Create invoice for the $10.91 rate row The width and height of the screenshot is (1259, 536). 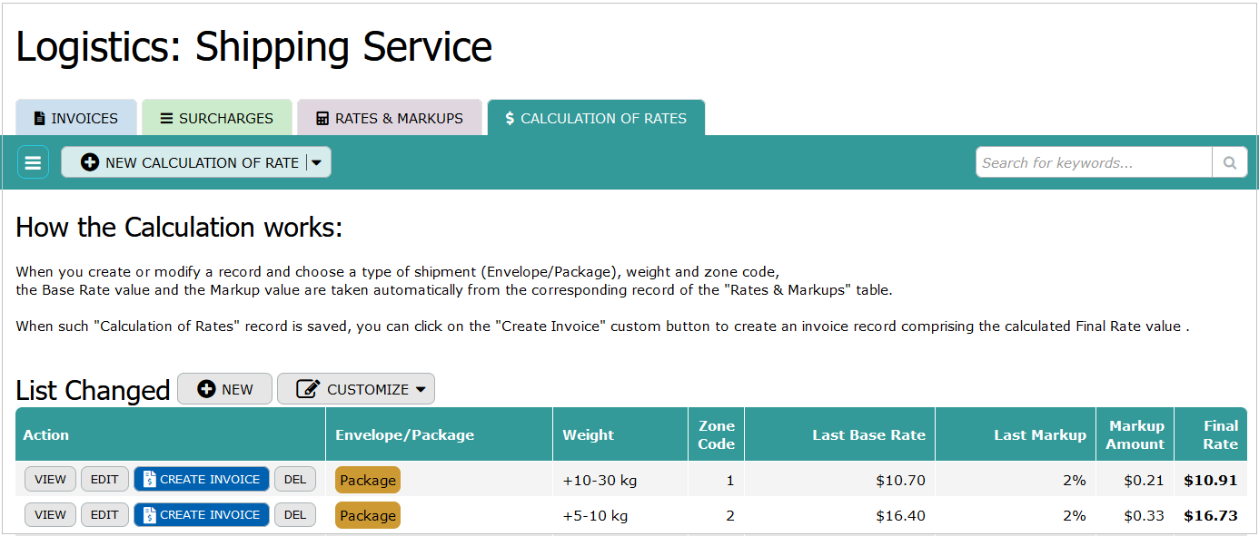(x=202, y=480)
